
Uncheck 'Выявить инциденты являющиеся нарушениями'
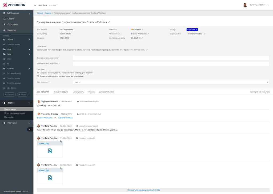pos(38,76)
